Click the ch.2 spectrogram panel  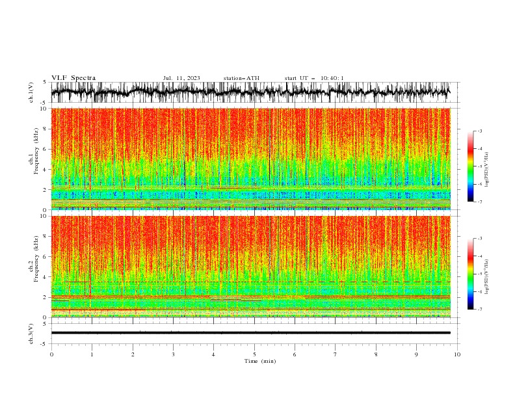250,267
